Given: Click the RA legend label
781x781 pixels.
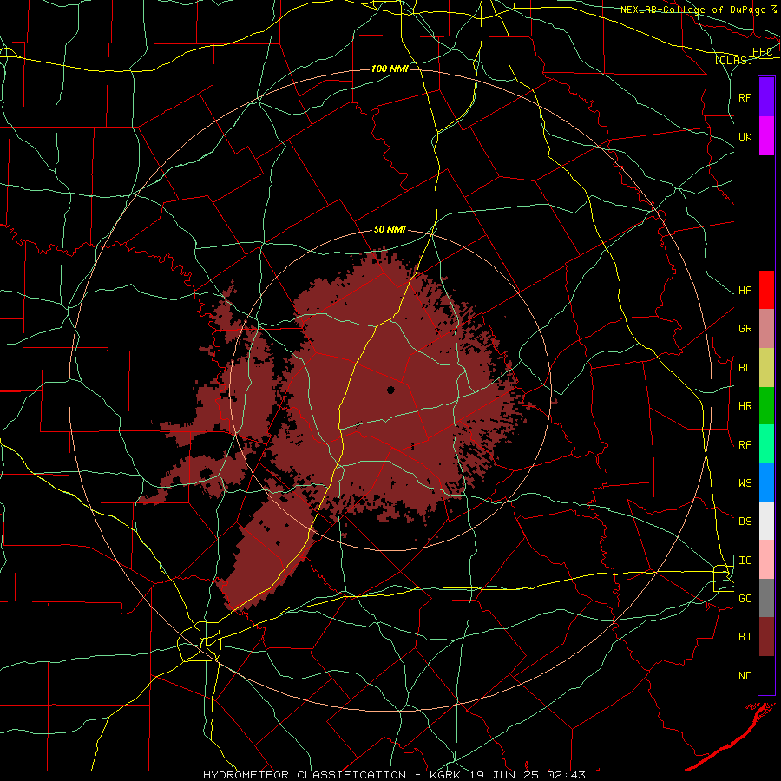Looking at the screenshot, I should [745, 445].
